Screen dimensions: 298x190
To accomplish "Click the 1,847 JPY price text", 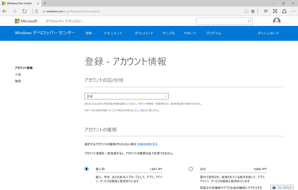I will [x=156, y=169].
